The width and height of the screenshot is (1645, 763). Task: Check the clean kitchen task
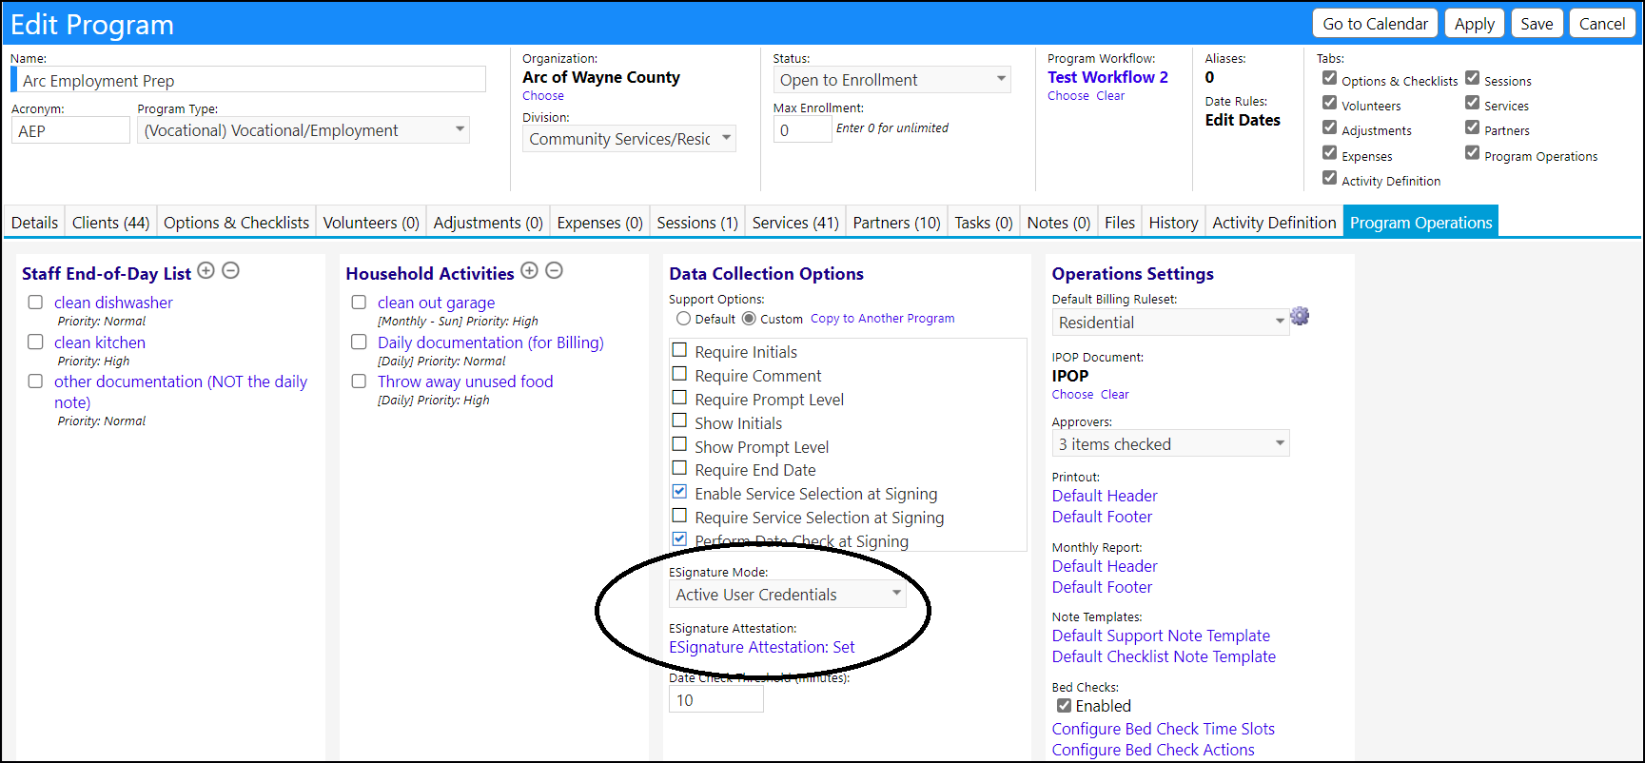(35, 342)
